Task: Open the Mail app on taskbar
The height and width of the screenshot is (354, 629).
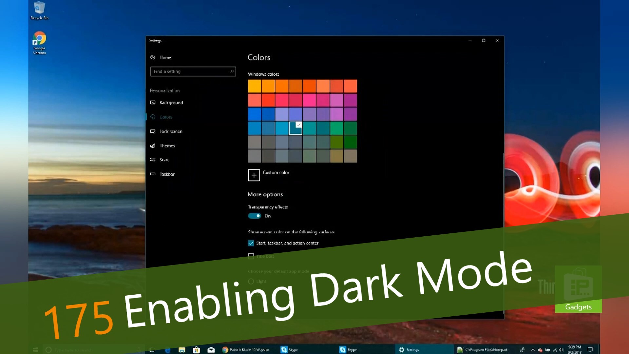Action: [211, 350]
